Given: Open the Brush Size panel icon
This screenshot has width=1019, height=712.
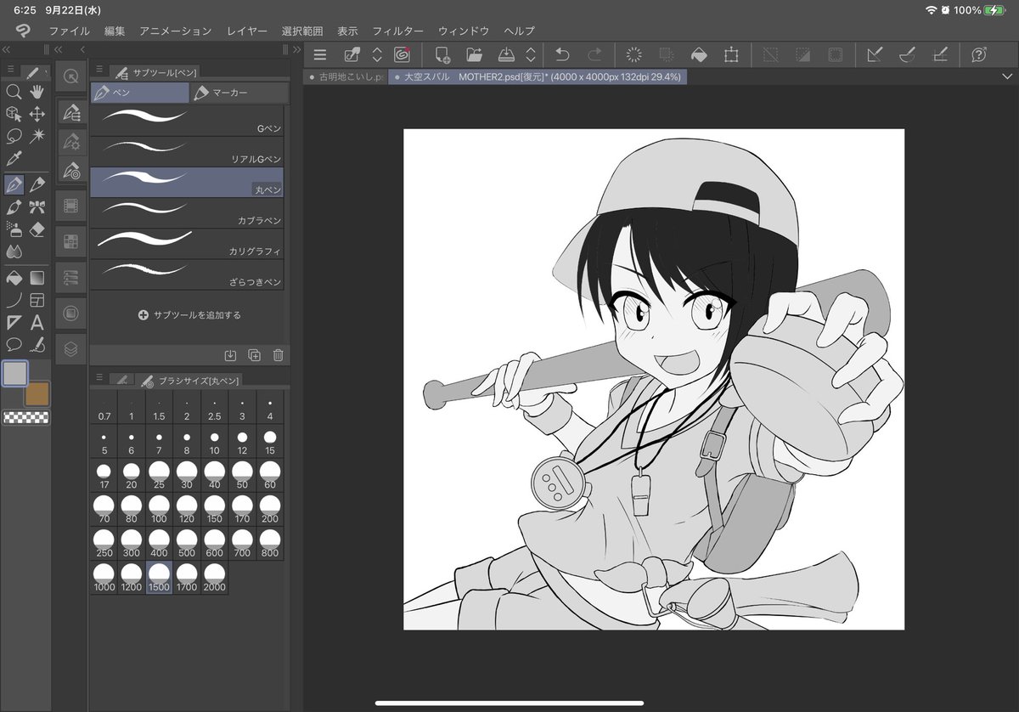Looking at the screenshot, I should pyautogui.click(x=71, y=169).
